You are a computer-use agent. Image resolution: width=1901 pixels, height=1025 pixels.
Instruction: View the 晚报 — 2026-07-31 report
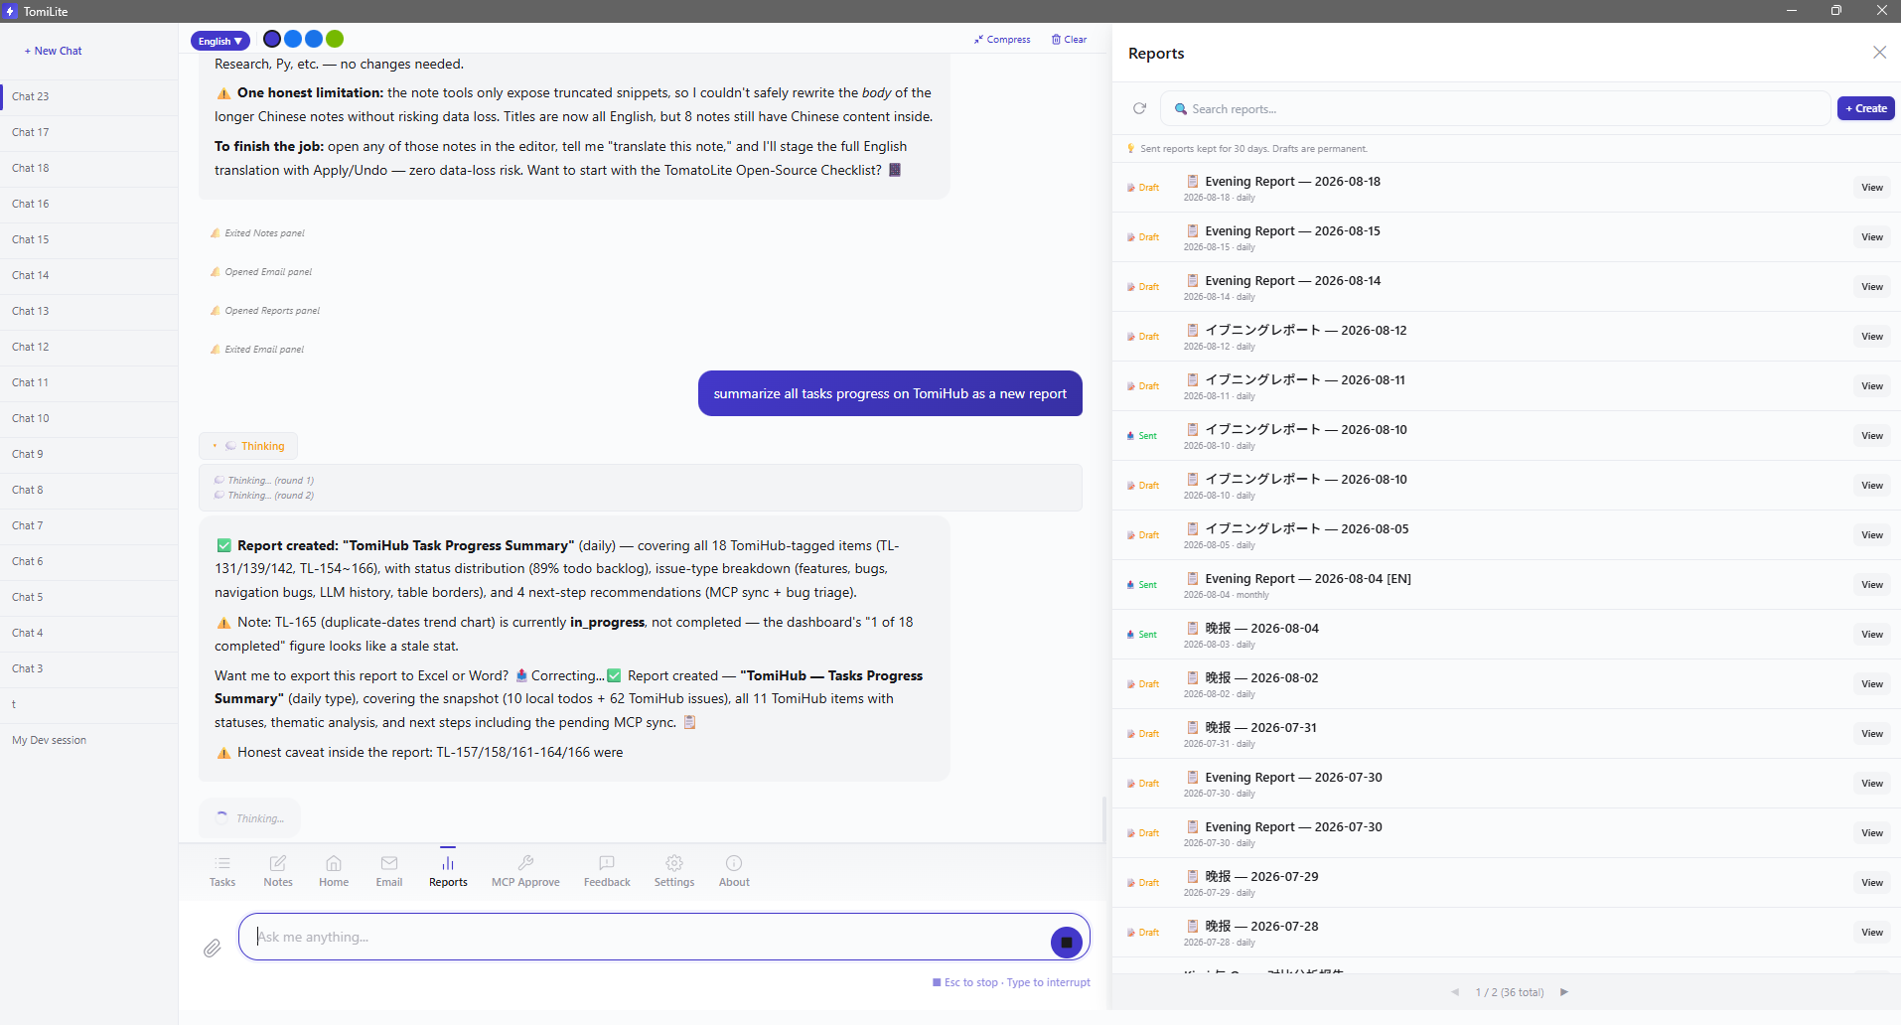point(1871,734)
